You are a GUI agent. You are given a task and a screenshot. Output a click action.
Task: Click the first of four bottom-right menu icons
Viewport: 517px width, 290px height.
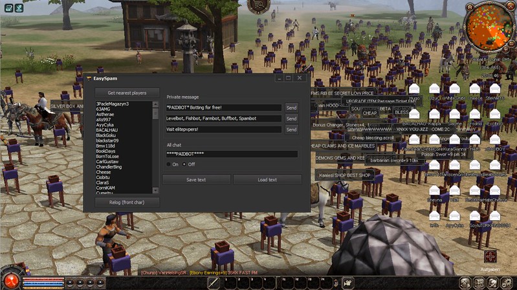pos(465,283)
